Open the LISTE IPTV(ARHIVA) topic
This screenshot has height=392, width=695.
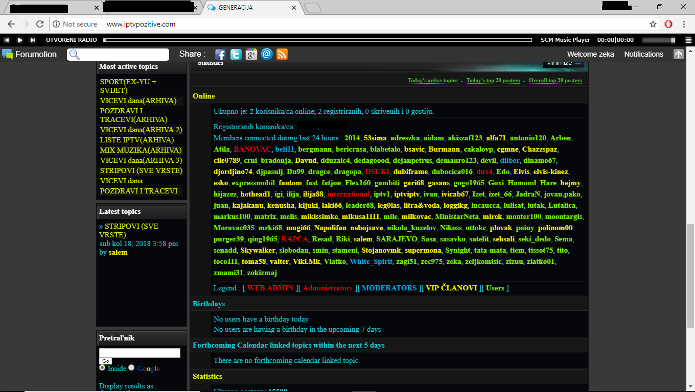coord(137,140)
